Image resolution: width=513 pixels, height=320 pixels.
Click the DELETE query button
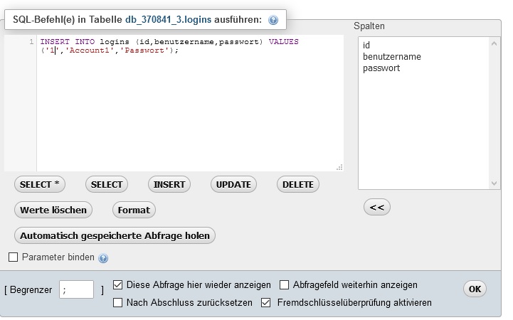coord(297,184)
